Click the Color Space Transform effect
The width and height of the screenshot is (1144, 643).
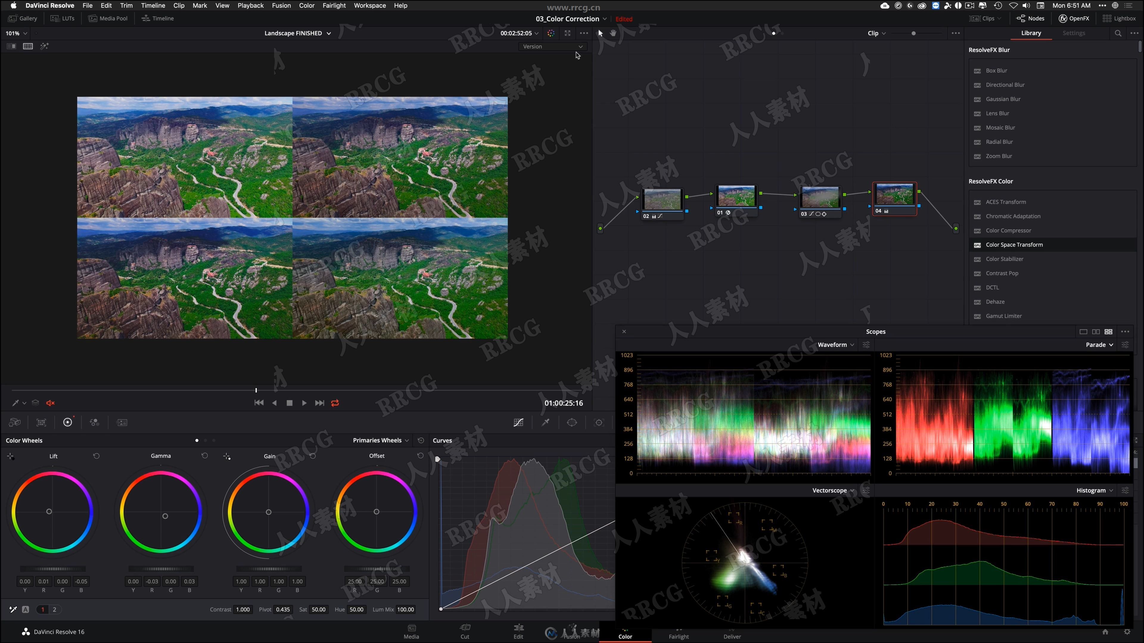[1014, 244]
